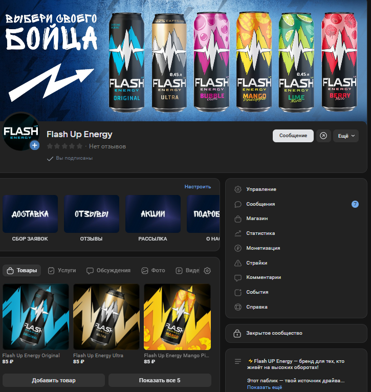Click Flash Up Energy Mango Pi... title
371x392 pixels.
[x=177, y=356]
